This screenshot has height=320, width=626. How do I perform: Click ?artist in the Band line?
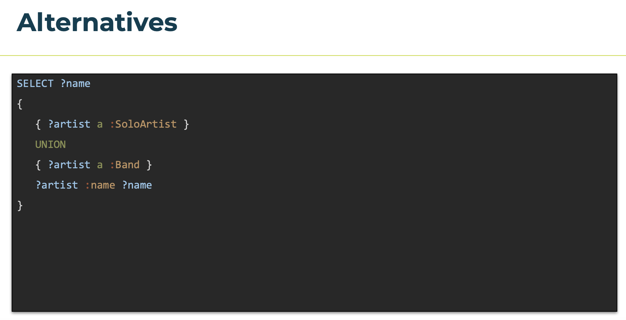pyautogui.click(x=69, y=165)
